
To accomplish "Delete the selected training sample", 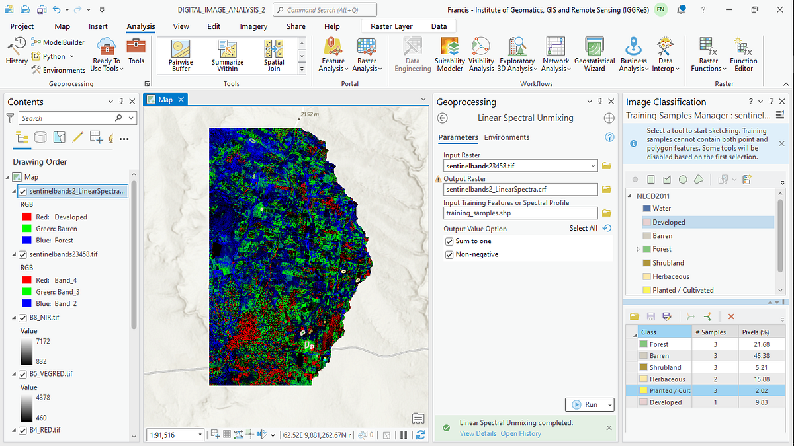I will tap(731, 317).
